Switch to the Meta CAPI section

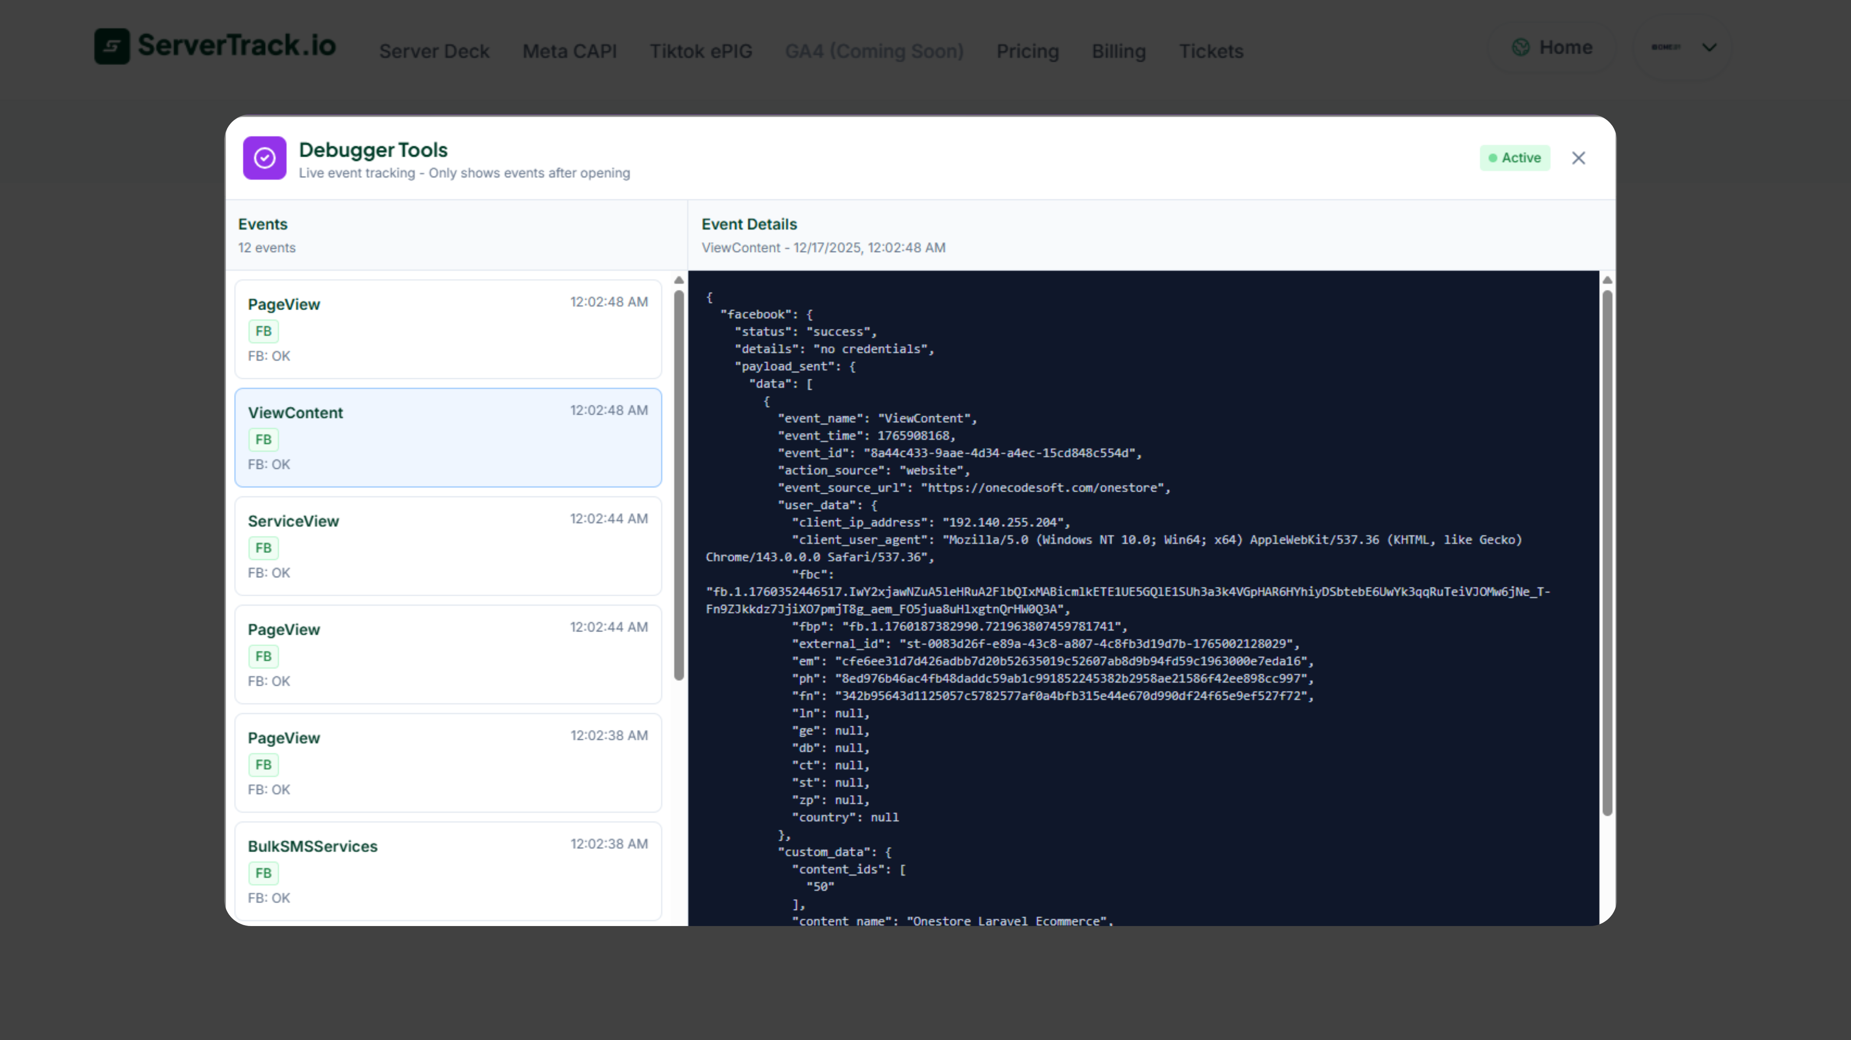(570, 51)
